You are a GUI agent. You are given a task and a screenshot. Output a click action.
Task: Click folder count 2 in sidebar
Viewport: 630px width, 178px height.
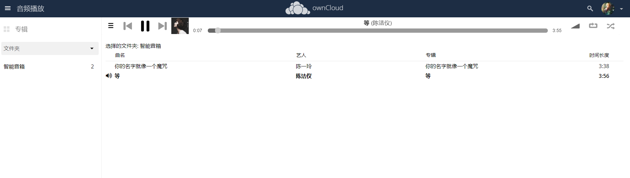(x=92, y=66)
